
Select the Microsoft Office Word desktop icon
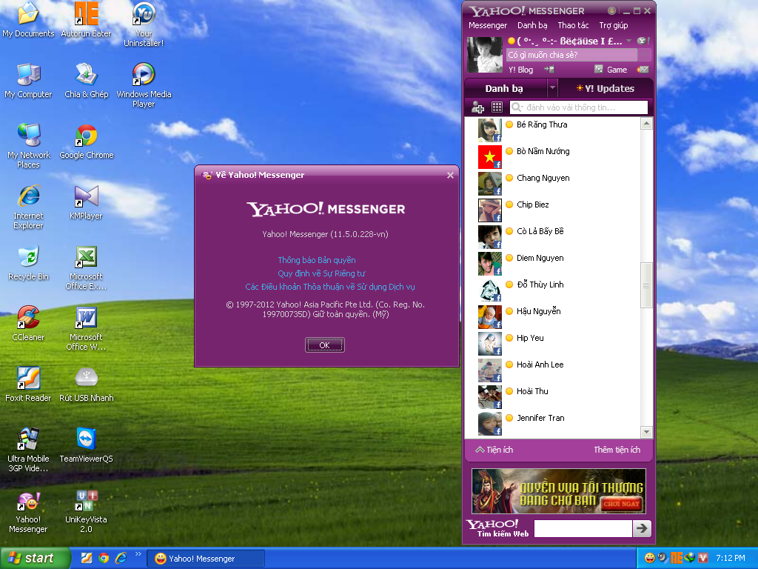pyautogui.click(x=86, y=329)
